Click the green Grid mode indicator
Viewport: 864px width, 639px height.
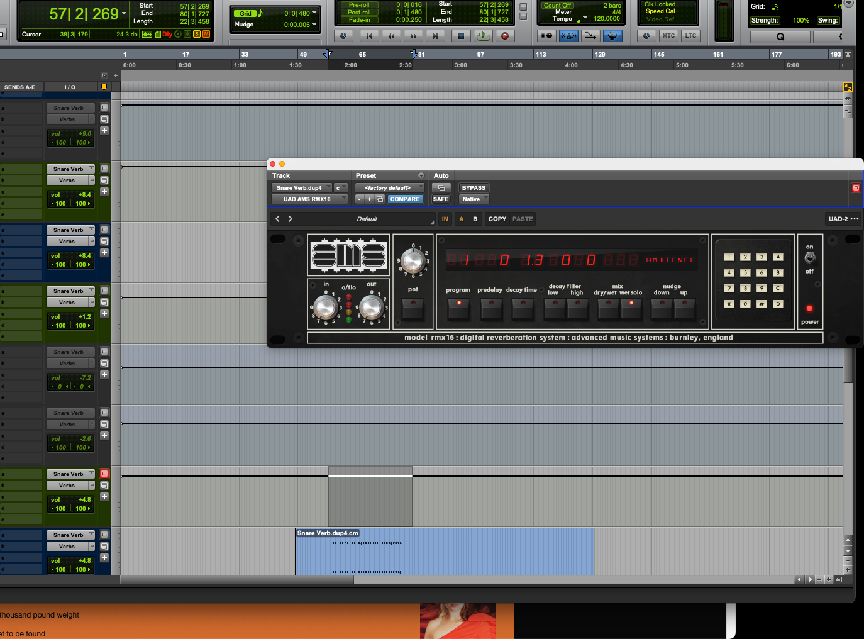[x=245, y=14]
